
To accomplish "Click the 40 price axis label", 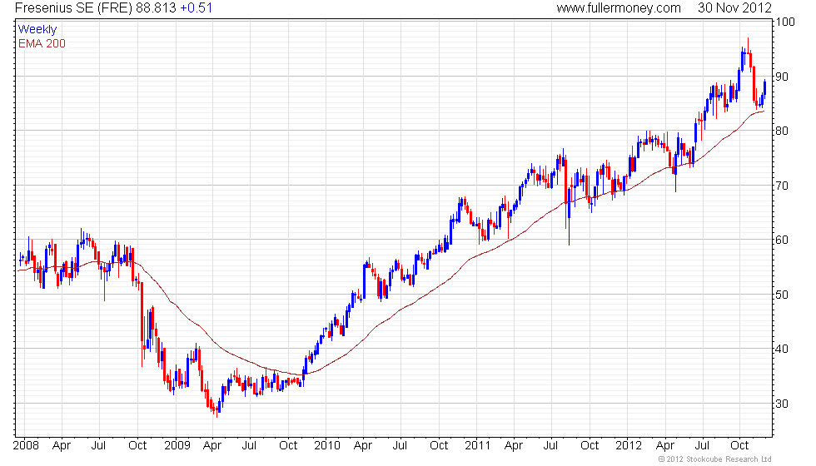I will coord(782,349).
